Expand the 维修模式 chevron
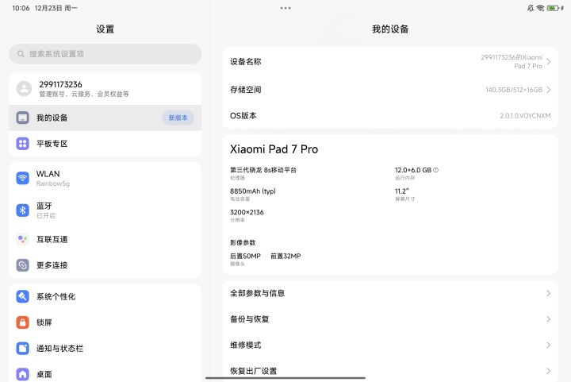Image resolution: width=571 pixels, height=382 pixels. coord(549,345)
